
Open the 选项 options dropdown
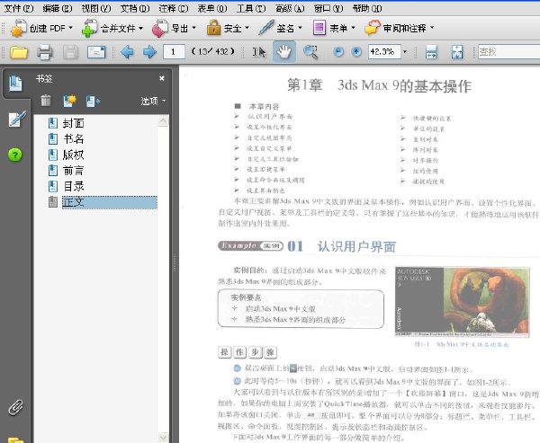[153, 101]
